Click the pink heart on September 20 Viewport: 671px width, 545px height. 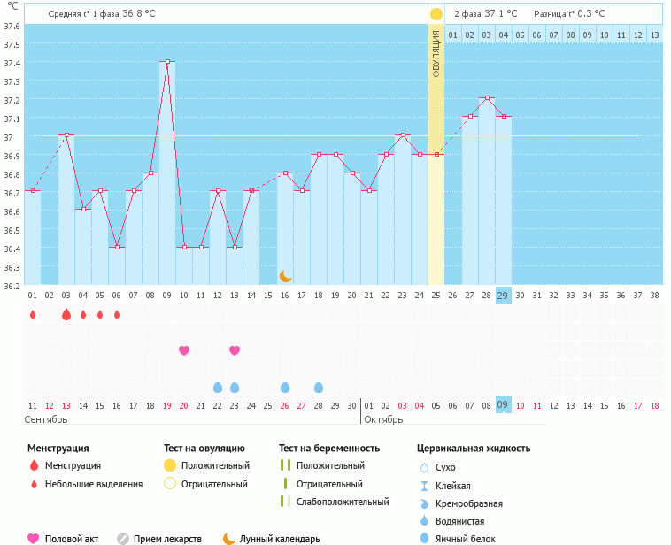point(184,350)
